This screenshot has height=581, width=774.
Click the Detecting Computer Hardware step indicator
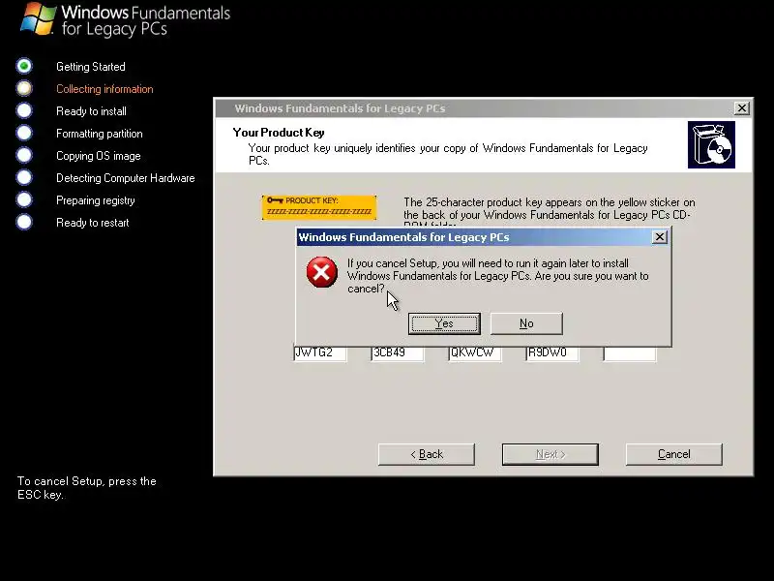[24, 177]
